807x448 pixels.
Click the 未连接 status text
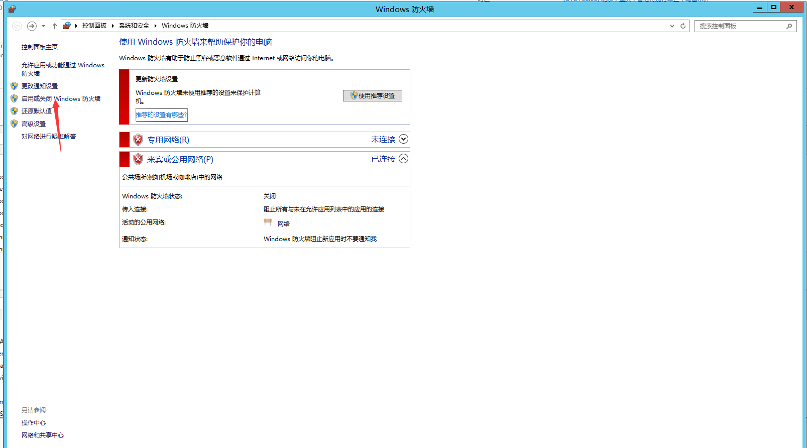pos(383,140)
